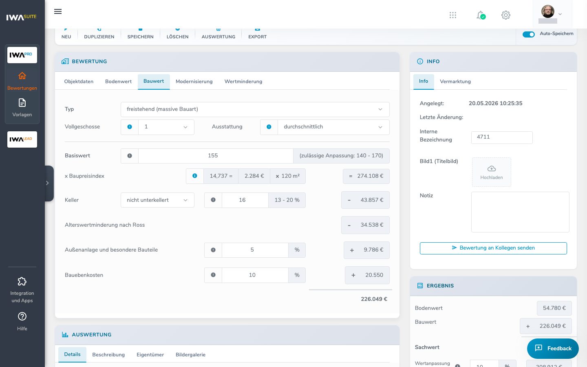Viewport: 587px width, 367px height.
Task: Open the apps grid icon
Action: [x=453, y=15]
